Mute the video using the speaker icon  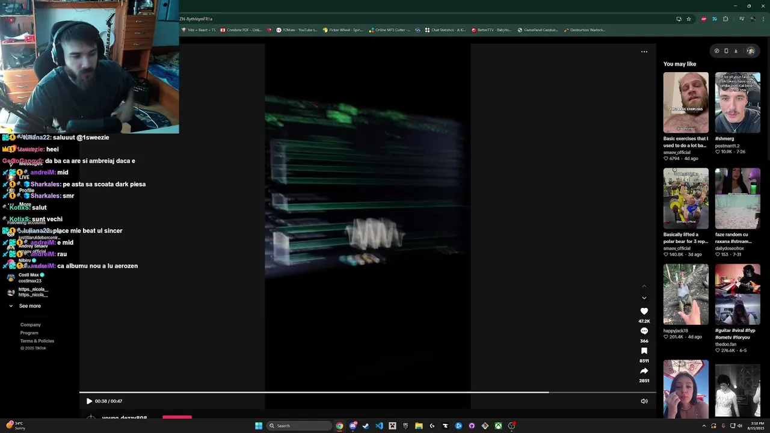pos(644,401)
